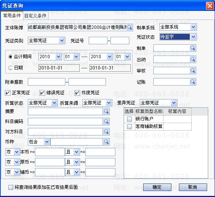Close the 凭证查询 dialog
Screen dimensions: 215x197
coord(210,6)
